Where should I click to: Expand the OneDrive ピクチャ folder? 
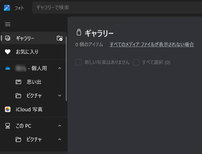pyautogui.click(x=60, y=96)
